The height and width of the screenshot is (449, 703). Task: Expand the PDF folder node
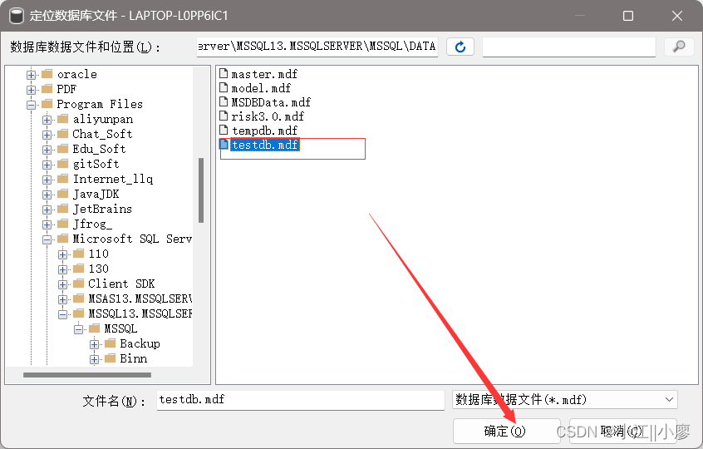31,90
